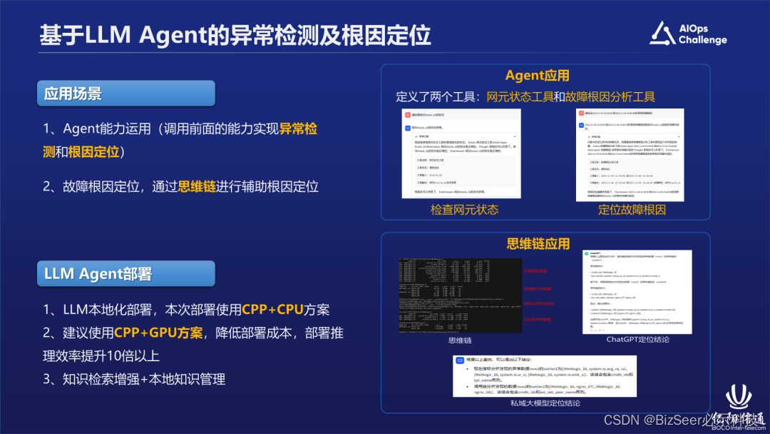This screenshot has height=434, width=770.
Task: Click blue bot avatar in 检查网元状态 chat
Action: click(407, 126)
